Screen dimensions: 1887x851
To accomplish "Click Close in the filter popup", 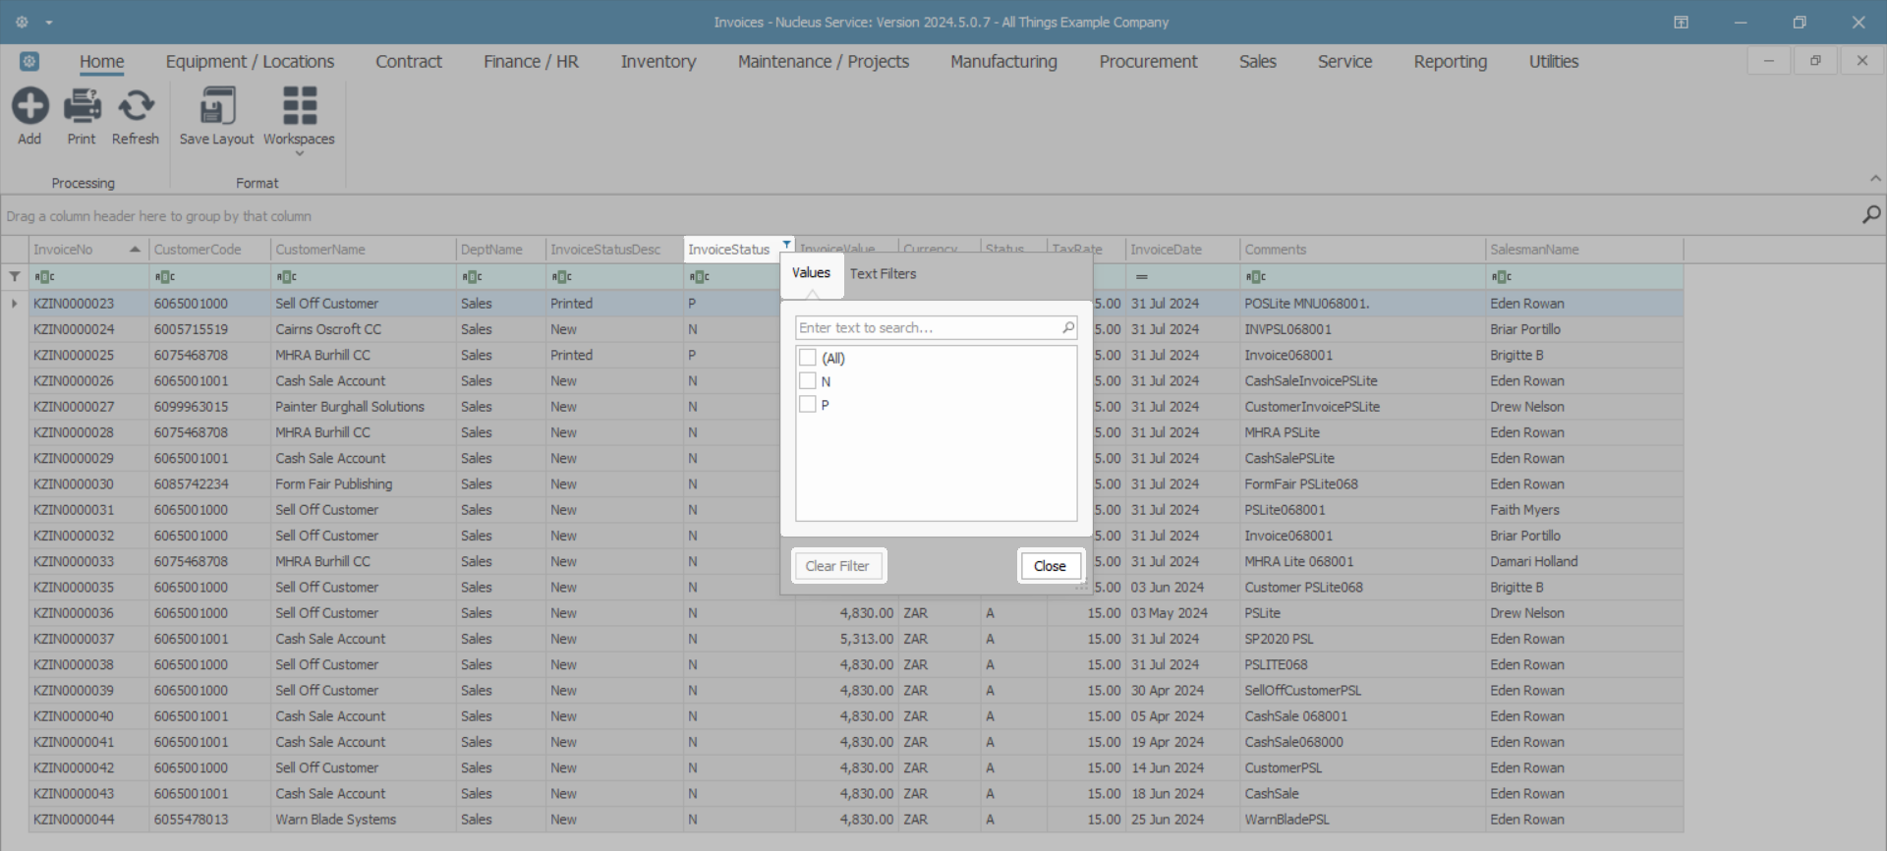I will [x=1050, y=566].
